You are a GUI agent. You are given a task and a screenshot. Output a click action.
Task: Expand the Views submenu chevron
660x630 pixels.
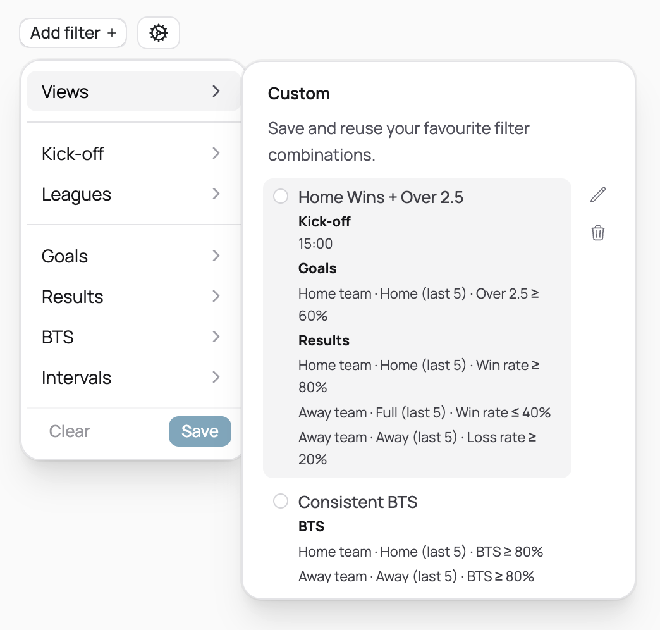pos(216,91)
